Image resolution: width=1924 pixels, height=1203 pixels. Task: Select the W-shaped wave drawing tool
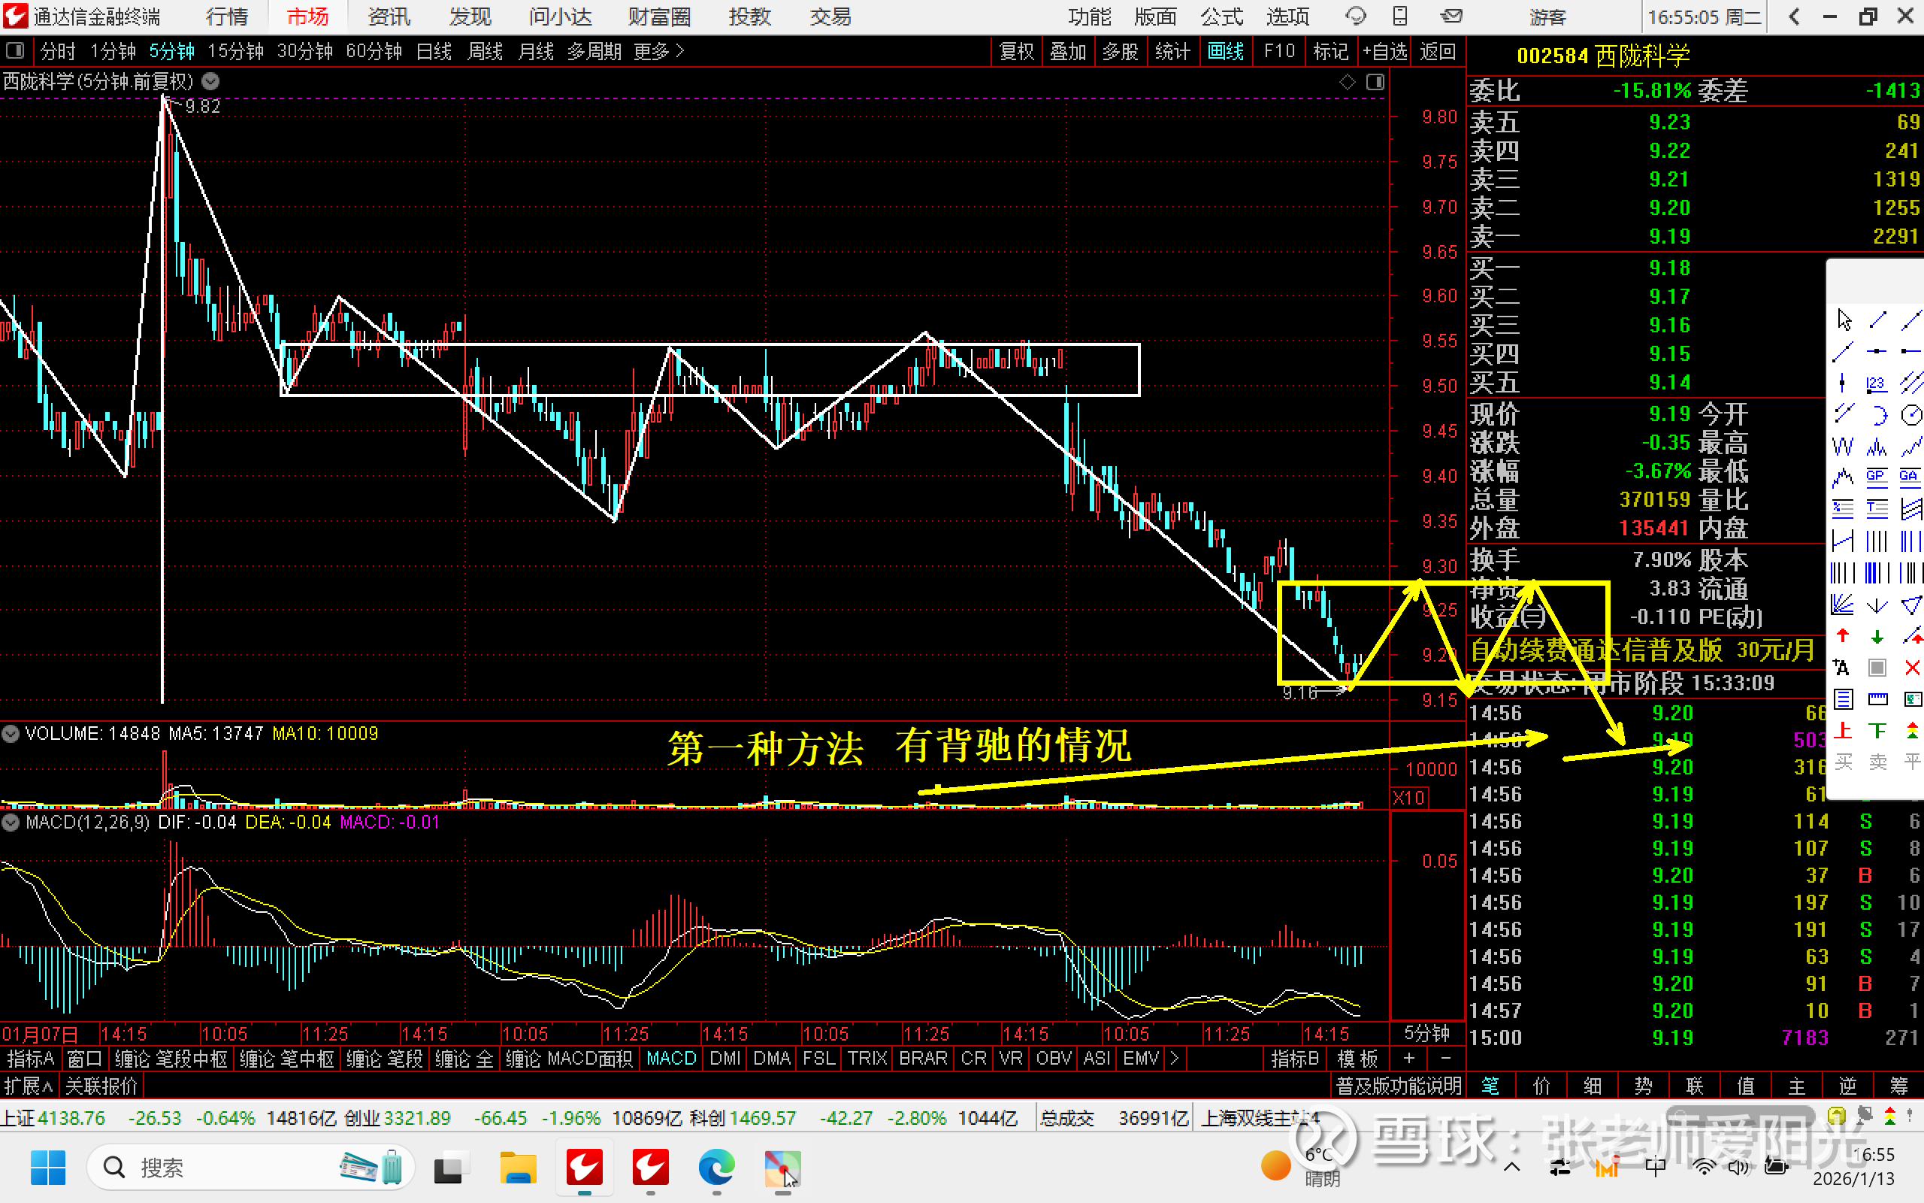click(x=1843, y=446)
